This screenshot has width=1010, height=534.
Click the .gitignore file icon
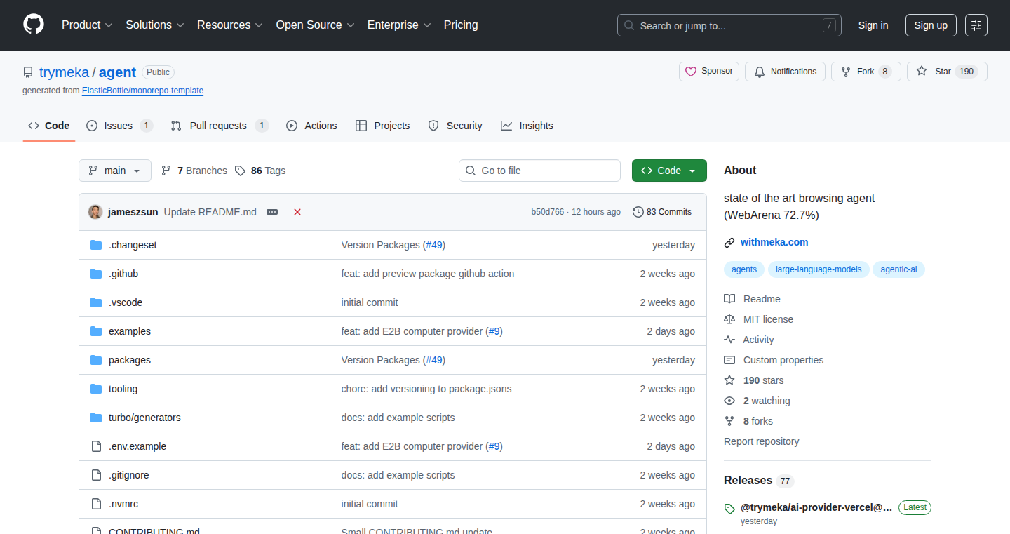pyautogui.click(x=96, y=475)
